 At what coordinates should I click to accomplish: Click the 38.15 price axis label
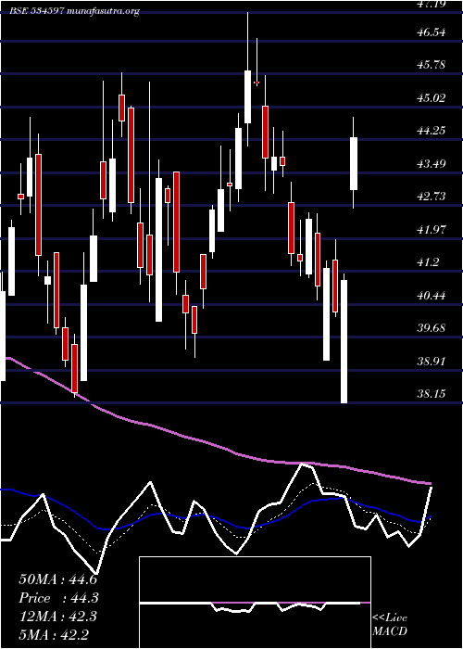click(432, 393)
